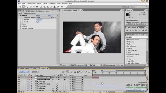Select the Hand tool in toolbar
This screenshot has width=166, height=93.
(23, 7)
